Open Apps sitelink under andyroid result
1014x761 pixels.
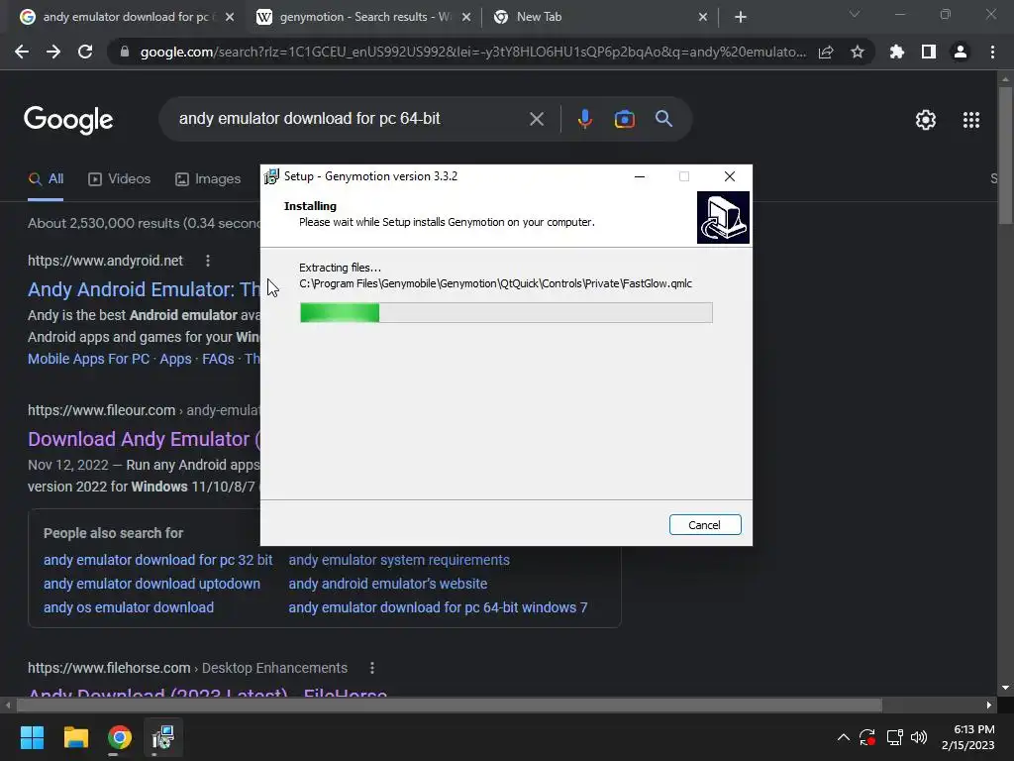click(176, 359)
